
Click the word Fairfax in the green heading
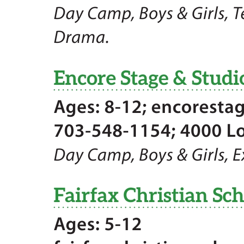tap(86, 195)
